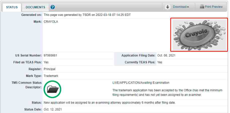Click the green folder status descriptor icon
The height and width of the screenshot is (113, 230).
[52, 89]
